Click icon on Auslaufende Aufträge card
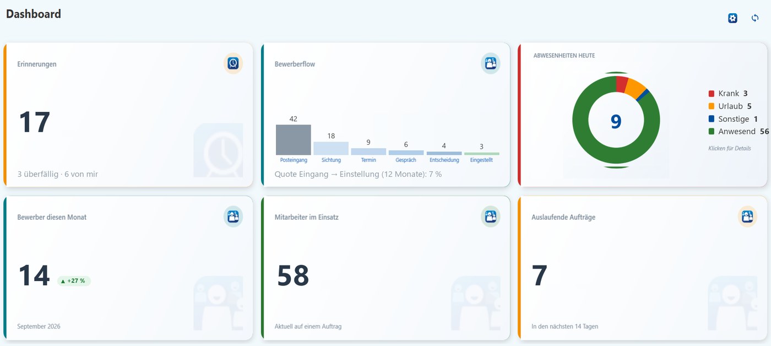This screenshot has height=346, width=771. pyautogui.click(x=748, y=217)
